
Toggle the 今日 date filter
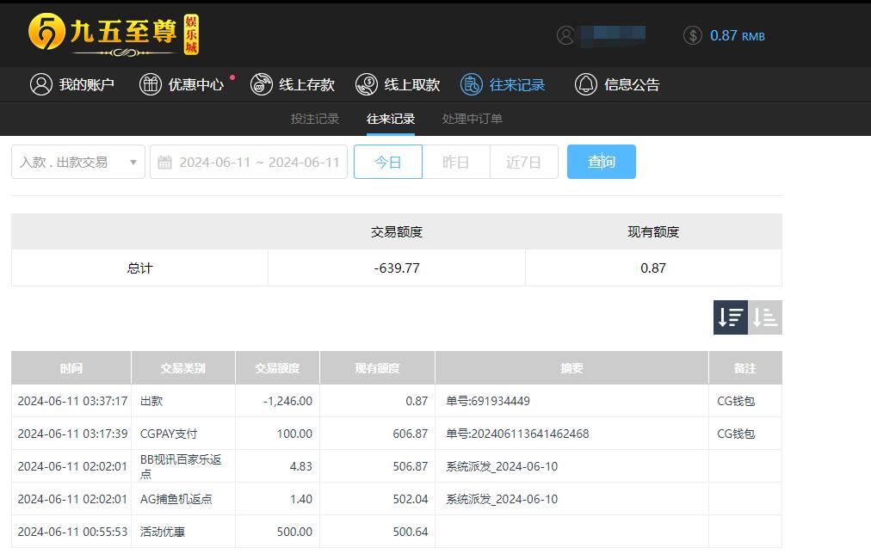coord(388,162)
